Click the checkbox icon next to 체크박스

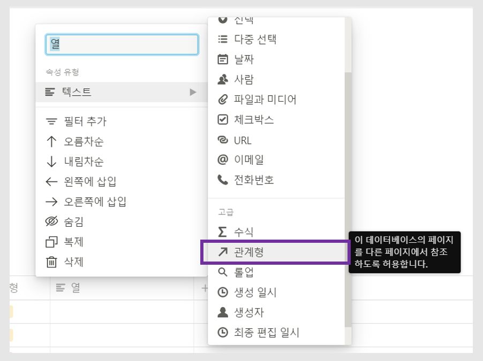coord(223,119)
